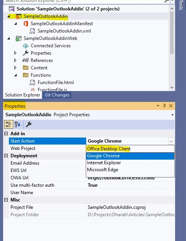Select the SampleOutlookAddinWeb project label

(x=50, y=38)
